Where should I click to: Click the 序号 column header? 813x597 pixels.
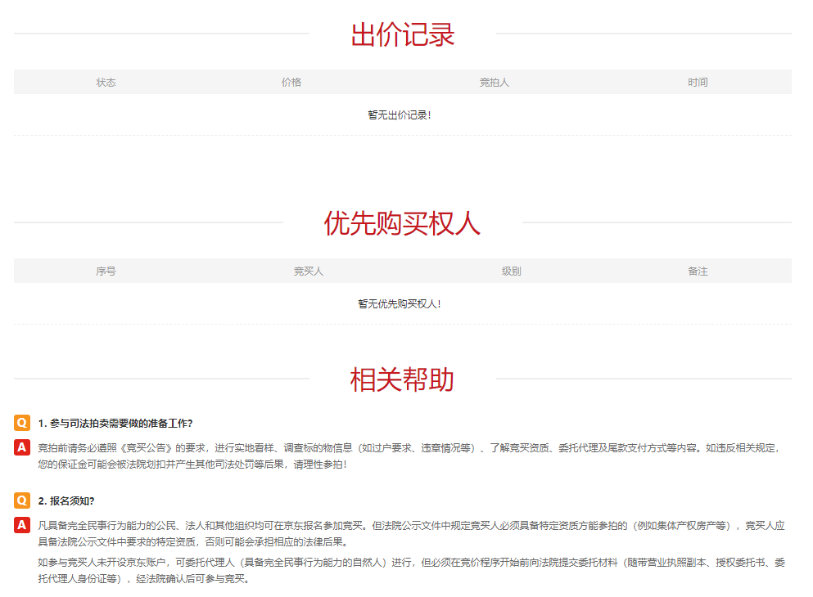pyautogui.click(x=106, y=272)
